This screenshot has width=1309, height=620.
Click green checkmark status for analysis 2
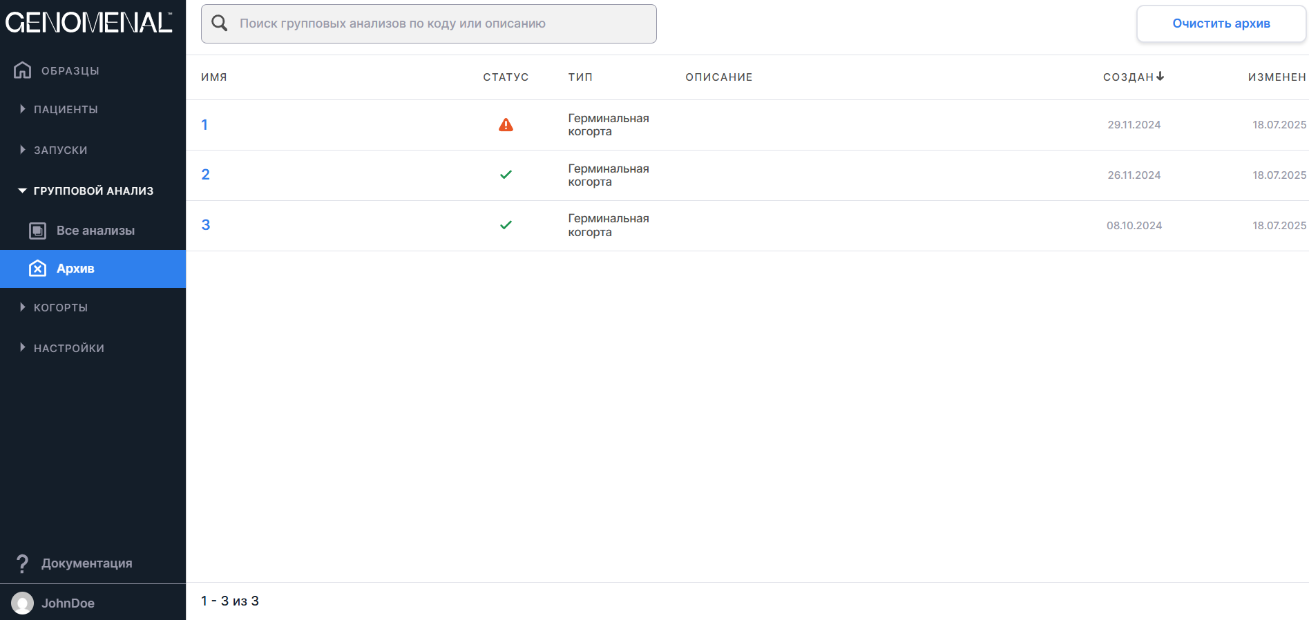click(506, 175)
